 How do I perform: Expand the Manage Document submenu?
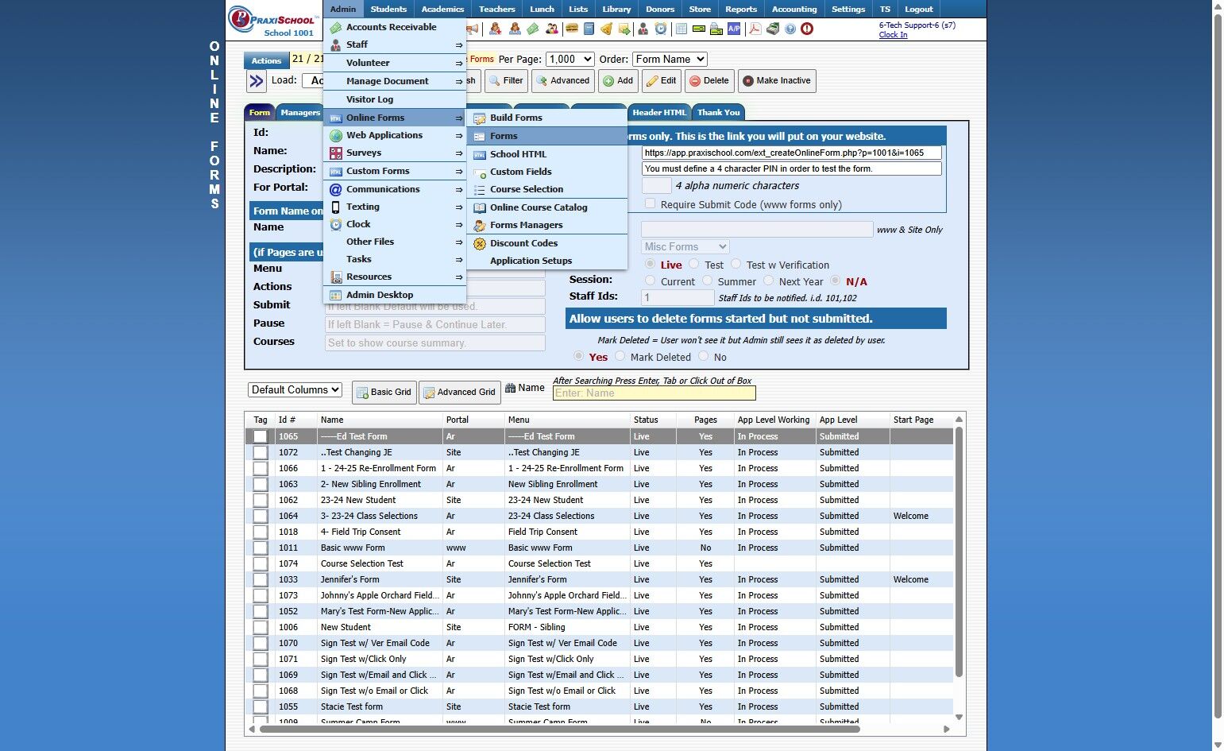coord(395,81)
